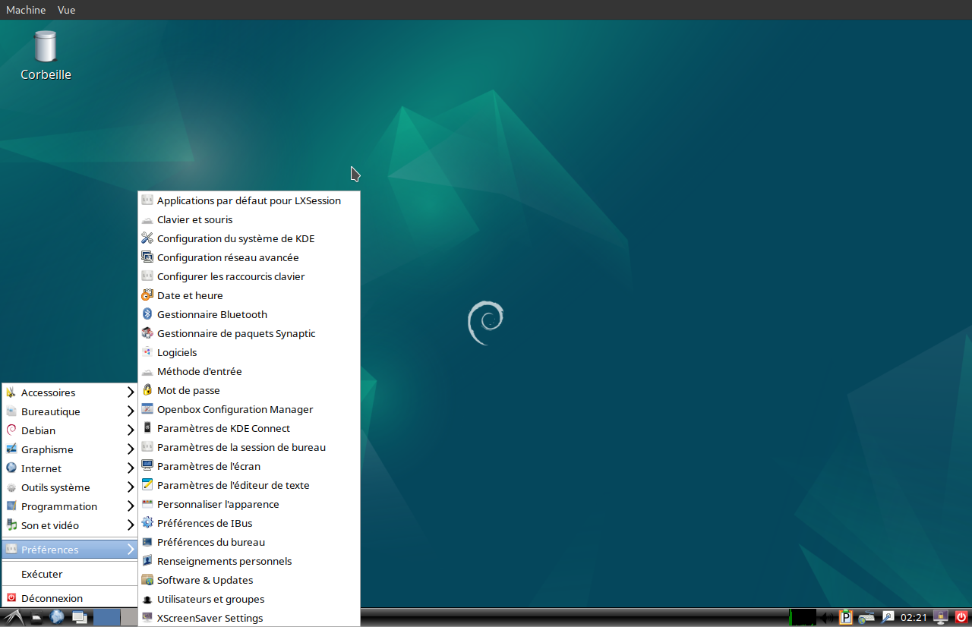Expand the Outils système submenu

coord(70,487)
